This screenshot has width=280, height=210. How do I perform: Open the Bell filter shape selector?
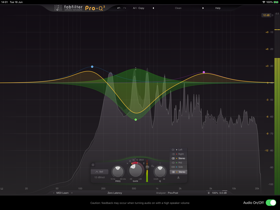tap(100, 171)
